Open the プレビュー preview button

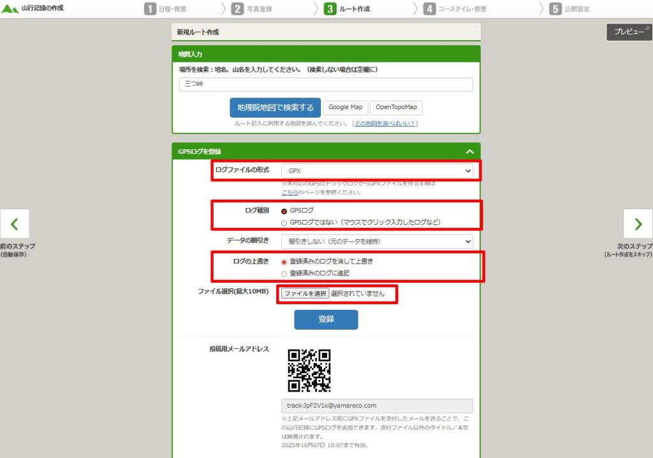coord(629,32)
